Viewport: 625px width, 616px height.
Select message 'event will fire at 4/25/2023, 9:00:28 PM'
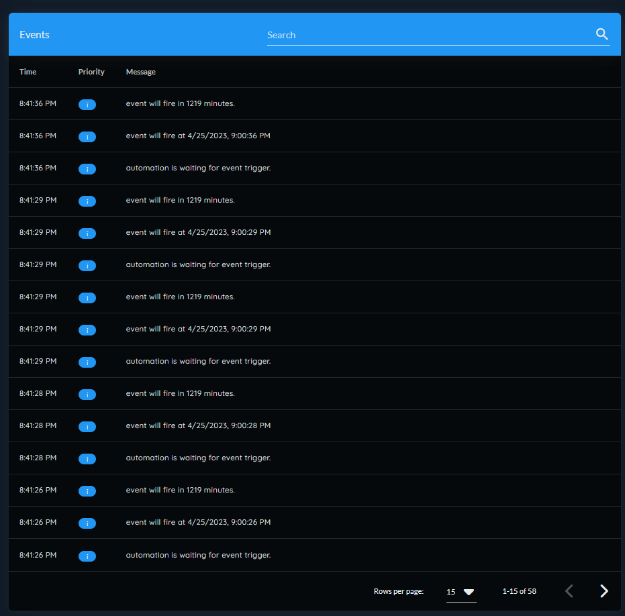point(198,425)
